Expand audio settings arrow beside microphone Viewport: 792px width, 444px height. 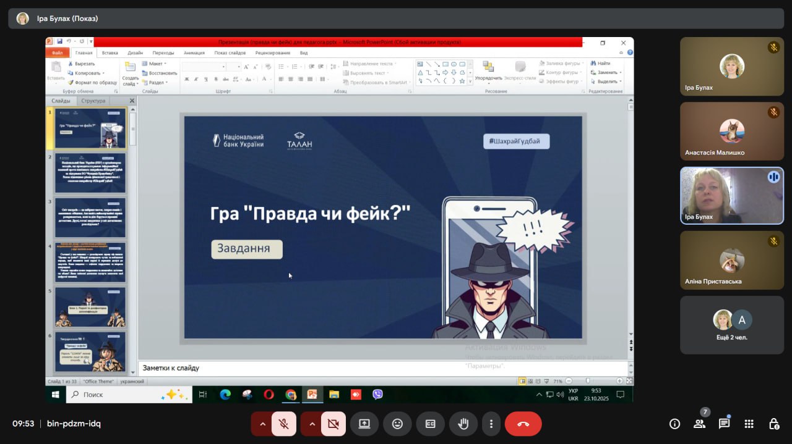click(262, 424)
